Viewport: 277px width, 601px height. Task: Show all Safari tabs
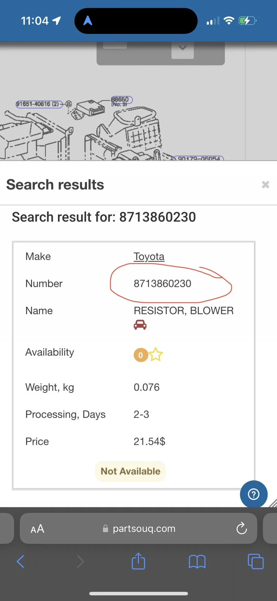[x=255, y=561]
